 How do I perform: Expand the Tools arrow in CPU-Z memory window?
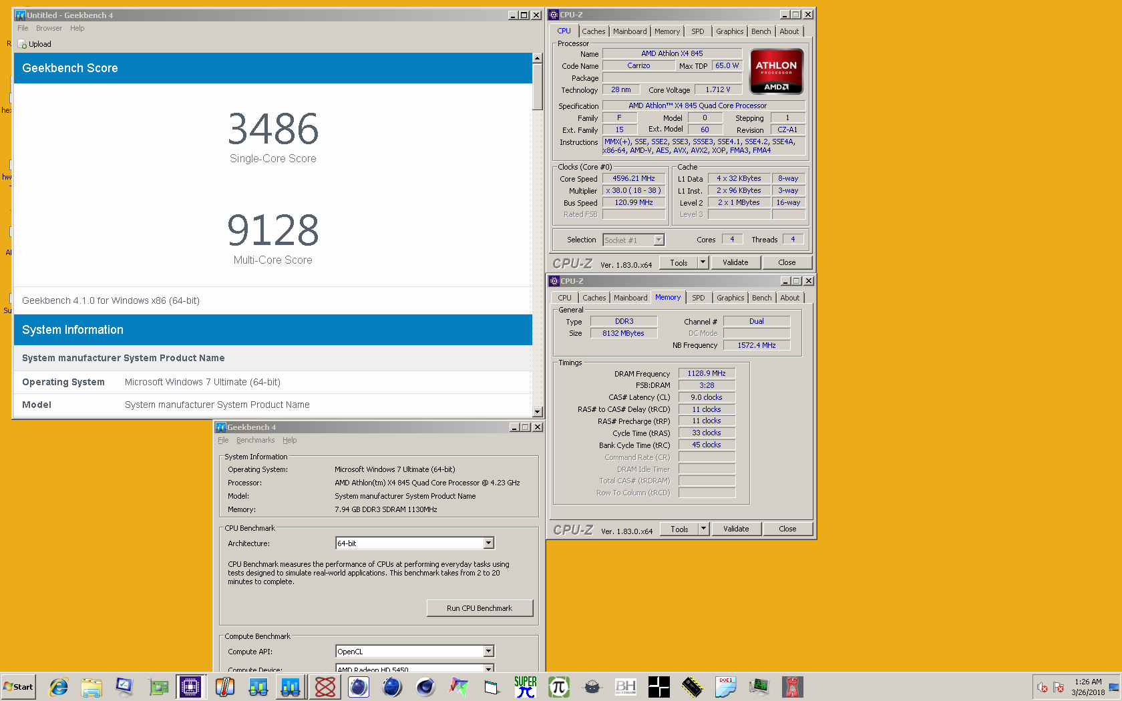click(x=703, y=529)
